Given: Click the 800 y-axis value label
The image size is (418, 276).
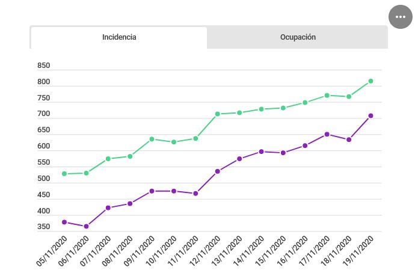Looking at the screenshot, I should [43, 82].
